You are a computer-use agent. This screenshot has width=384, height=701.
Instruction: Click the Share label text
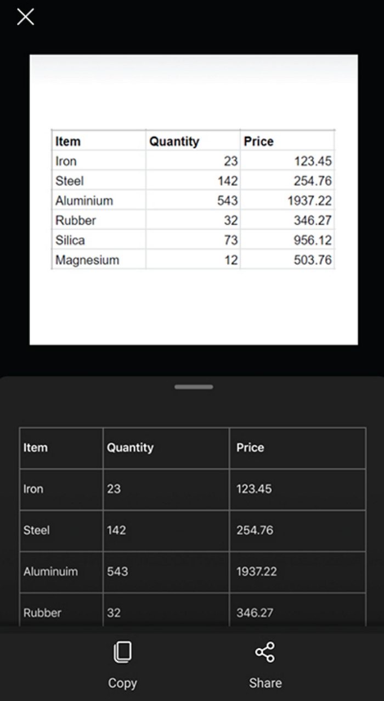pos(265,683)
